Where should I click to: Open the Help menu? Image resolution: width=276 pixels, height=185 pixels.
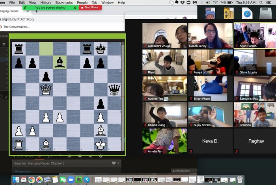[x=121, y=2]
